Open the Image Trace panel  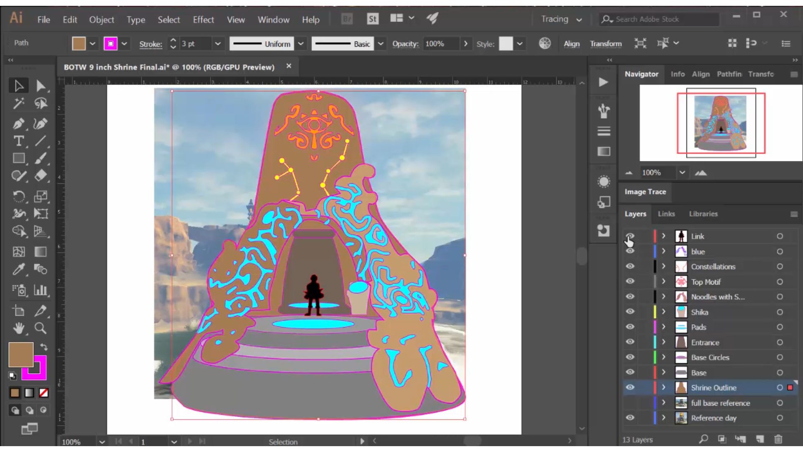pyautogui.click(x=644, y=192)
